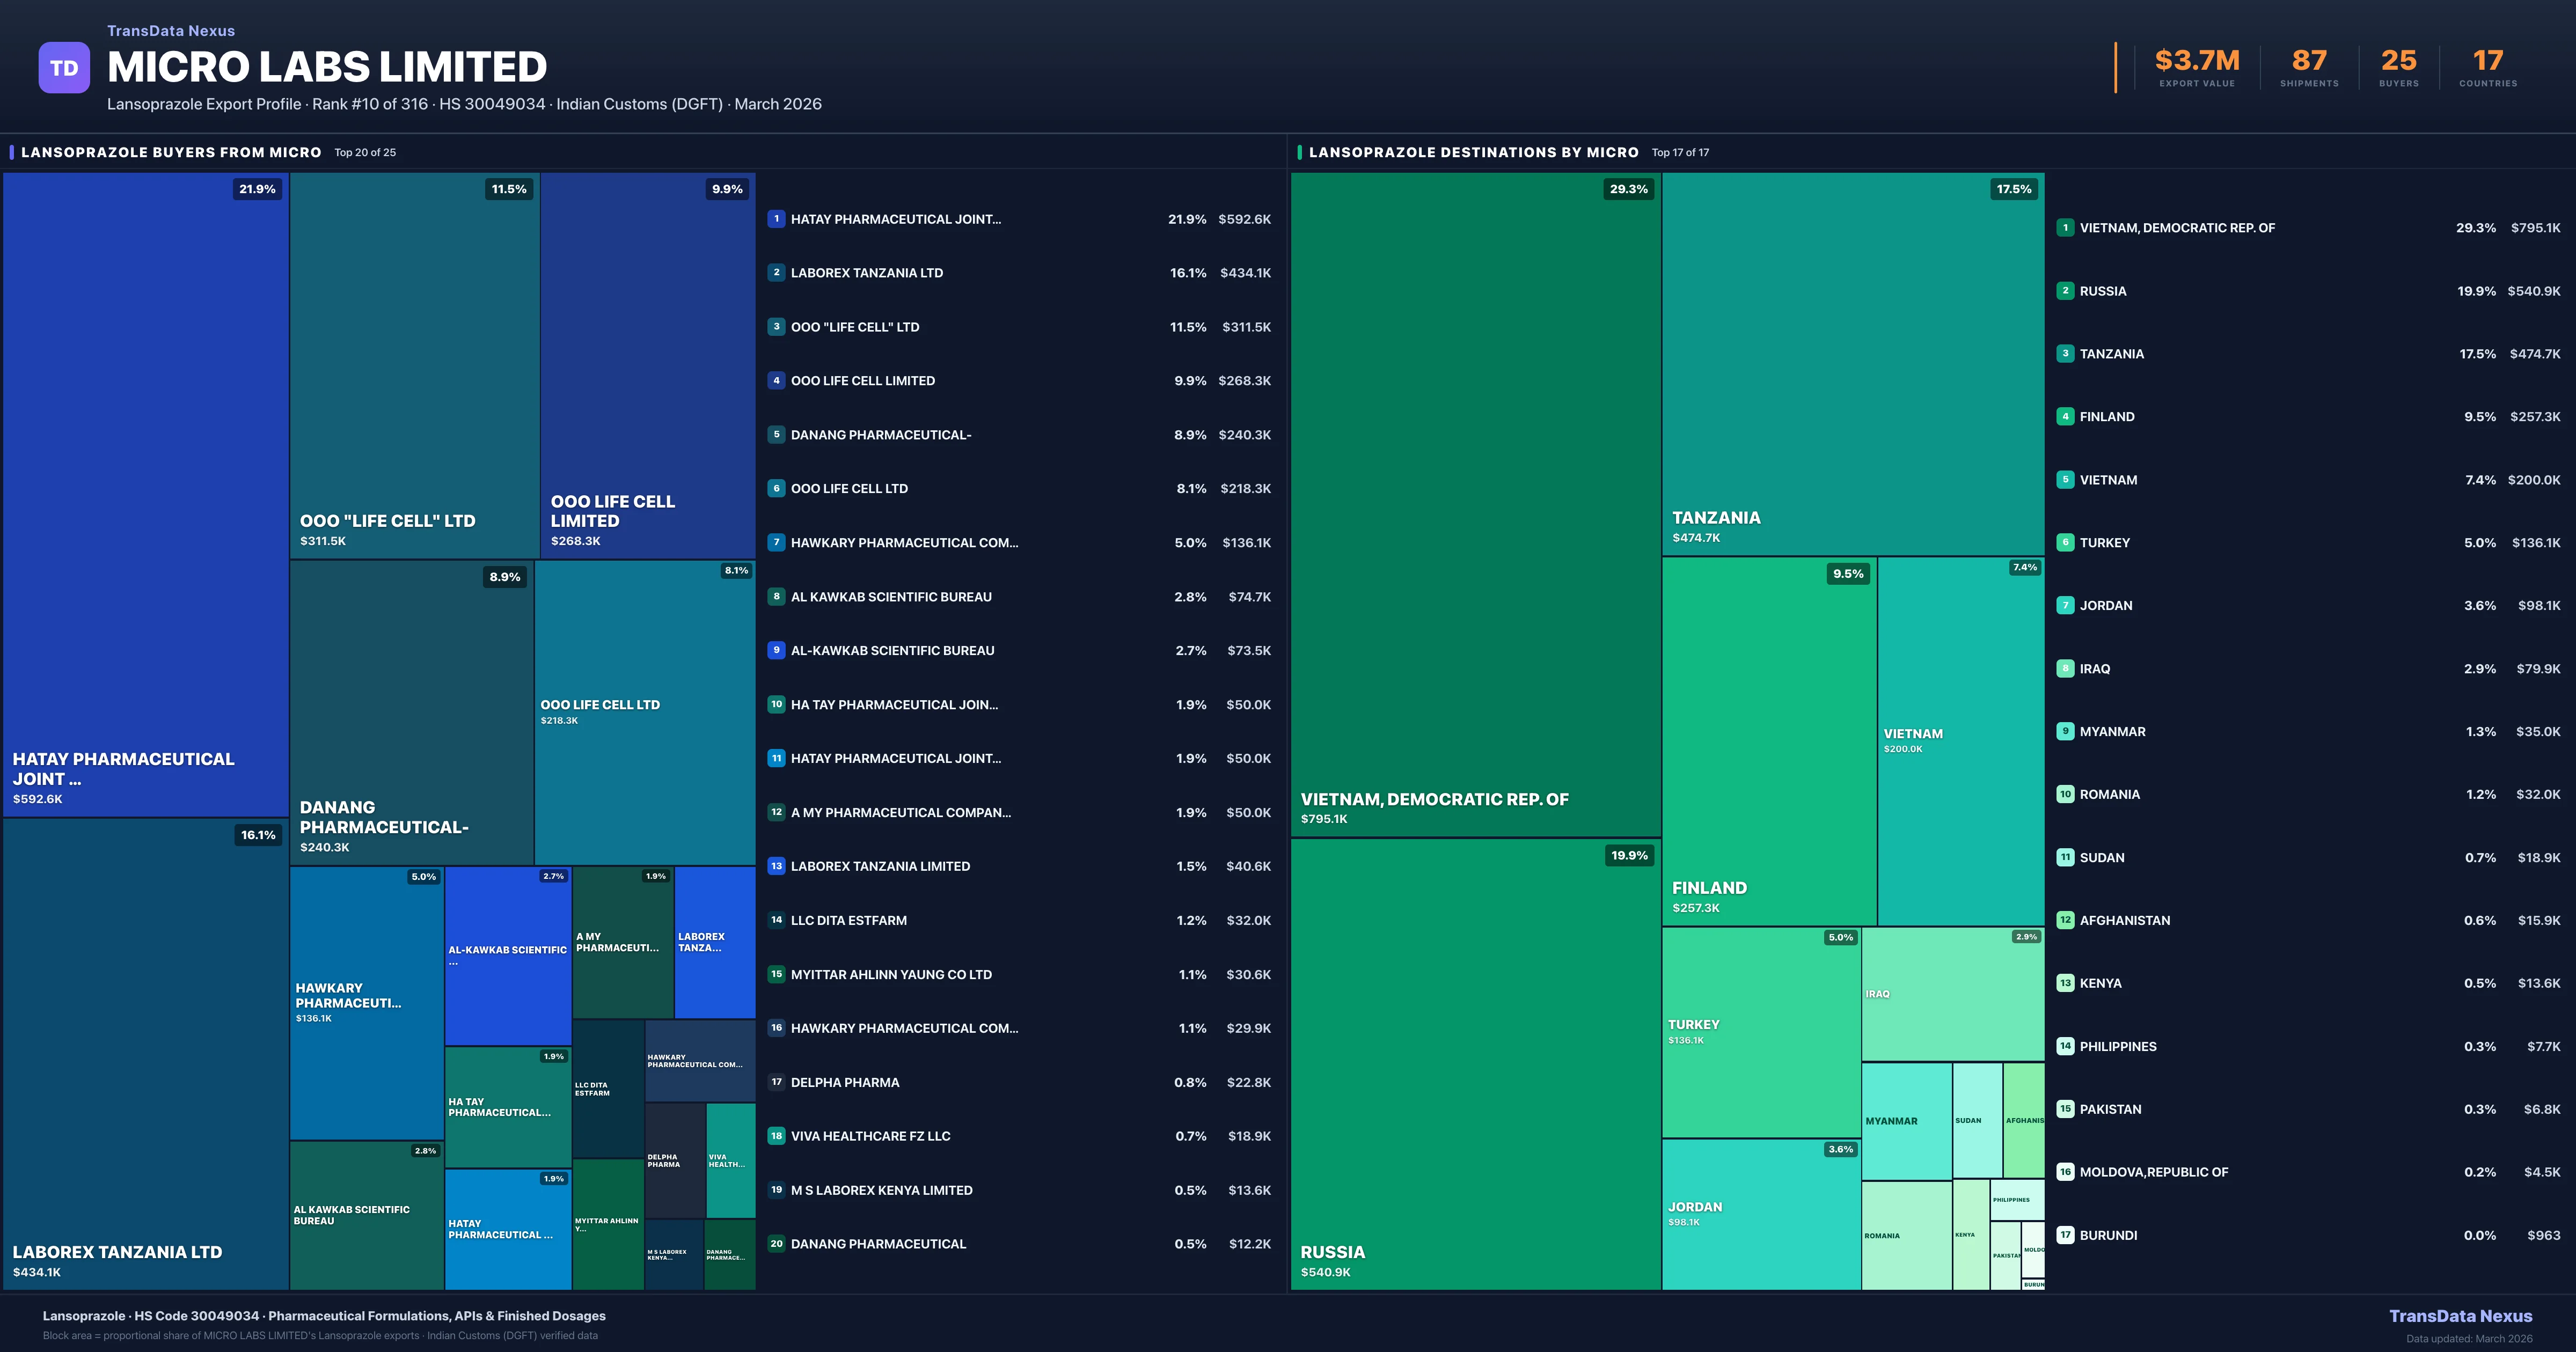The width and height of the screenshot is (2576, 1352).
Task: Click the purple TD logo icon
Action: coord(64,68)
